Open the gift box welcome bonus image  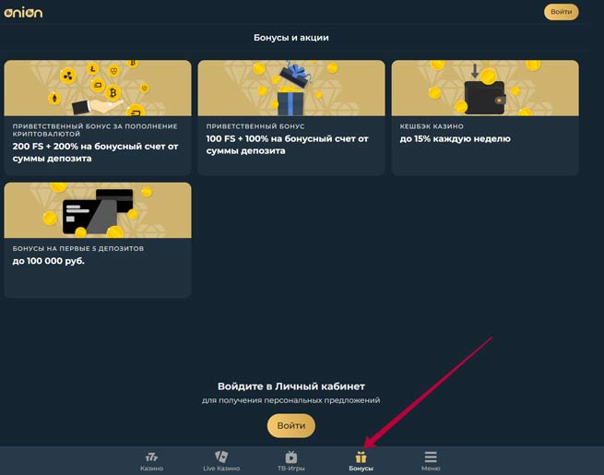click(x=291, y=88)
